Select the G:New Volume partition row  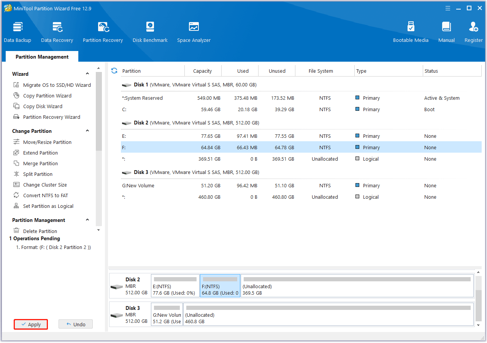(x=301, y=185)
